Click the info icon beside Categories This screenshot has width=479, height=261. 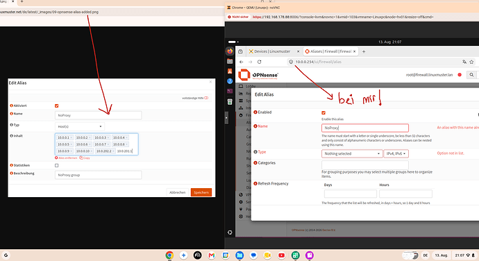pyautogui.click(x=255, y=163)
